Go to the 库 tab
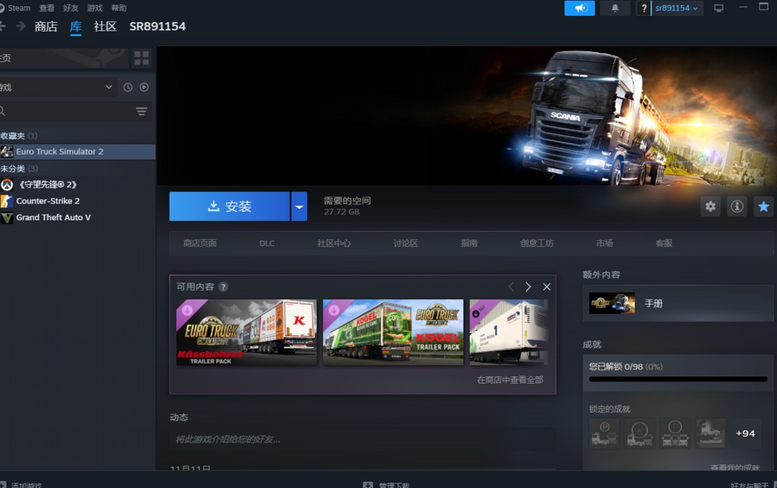 pos(76,27)
